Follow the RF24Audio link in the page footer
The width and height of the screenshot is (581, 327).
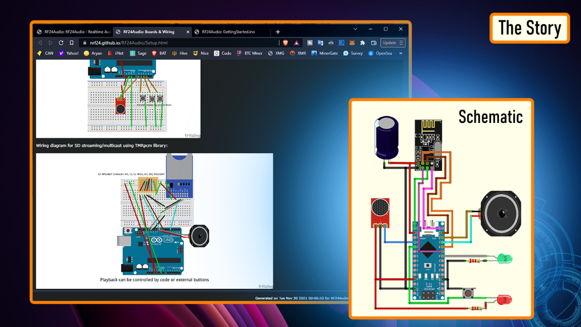pyautogui.click(x=340, y=298)
